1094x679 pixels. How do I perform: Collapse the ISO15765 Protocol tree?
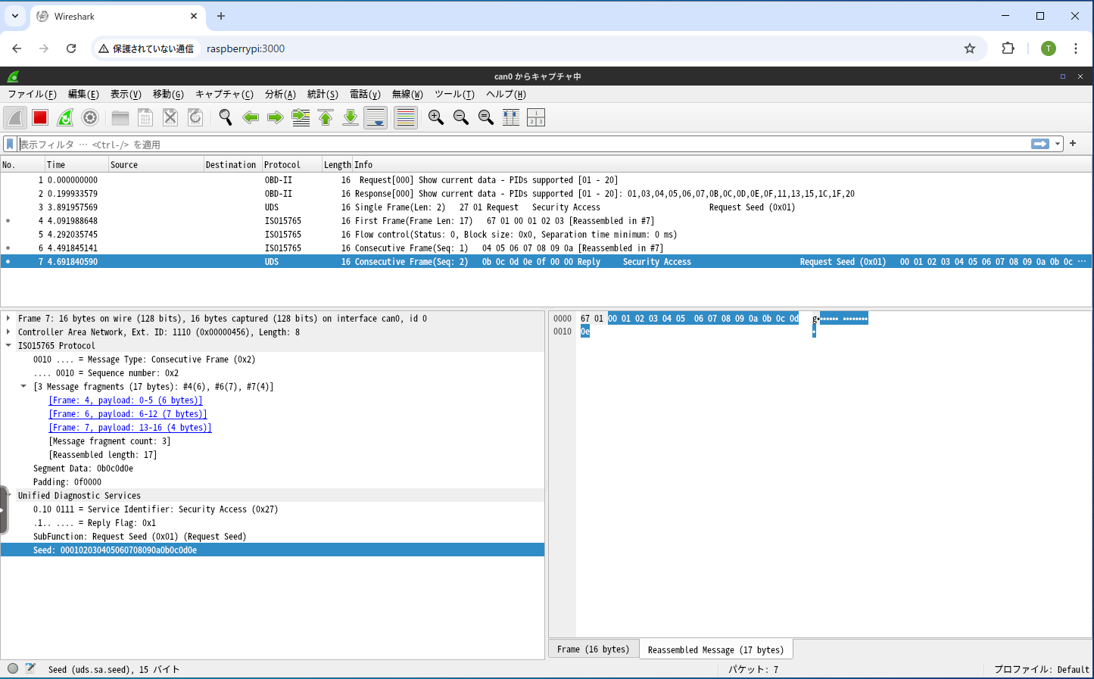click(x=9, y=345)
